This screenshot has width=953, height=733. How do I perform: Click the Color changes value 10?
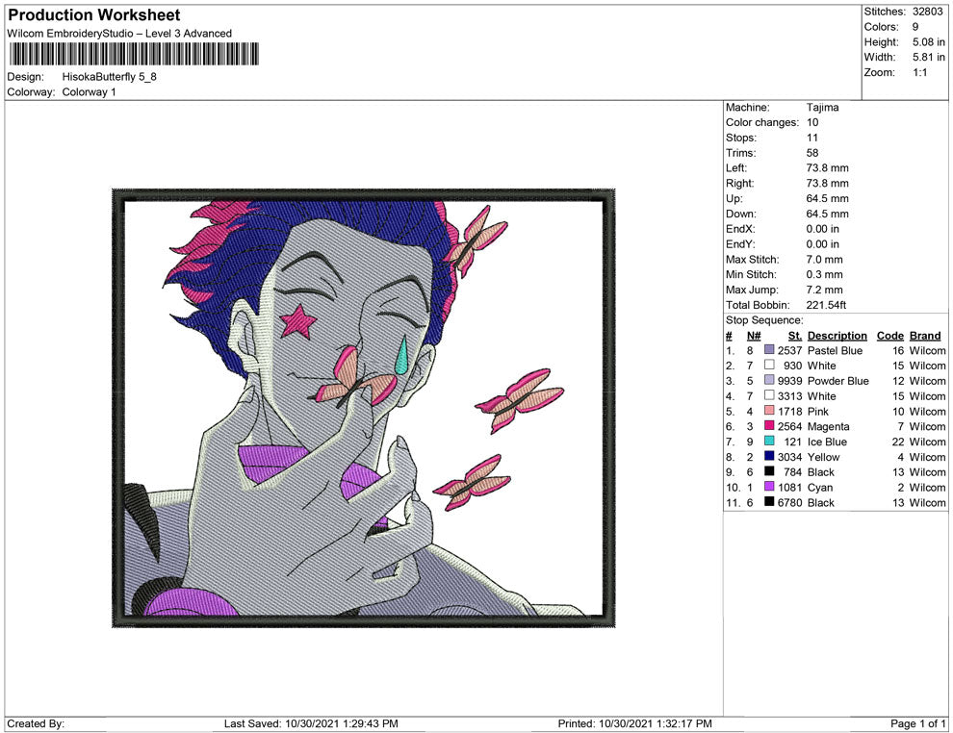coord(812,123)
